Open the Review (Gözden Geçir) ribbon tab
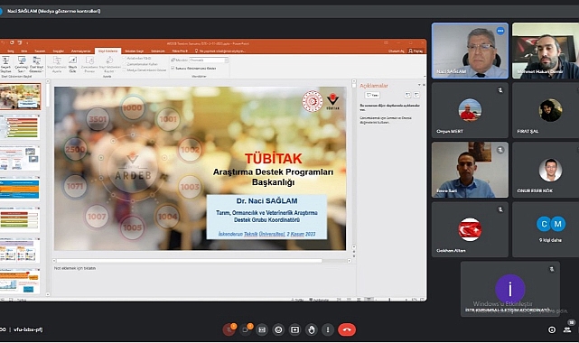The width and height of the screenshot is (579, 343). point(134,51)
